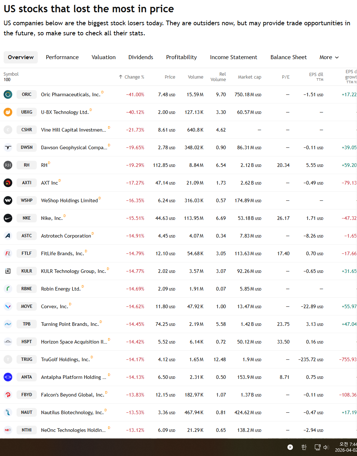Click the Corvex logo icon
This screenshot has height=456, width=357.
pos(8,306)
